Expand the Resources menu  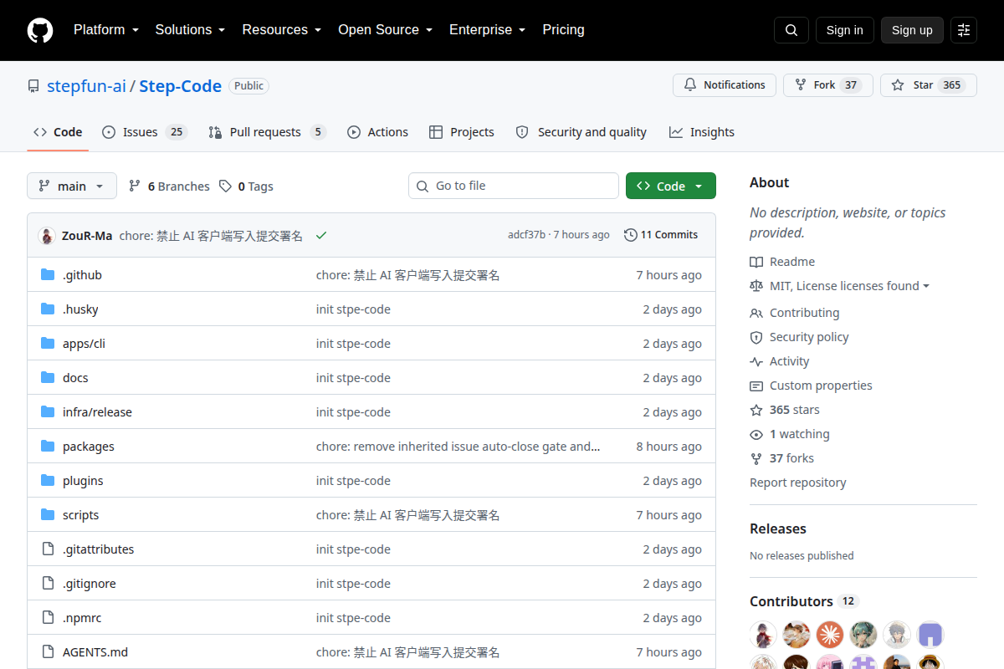click(282, 30)
